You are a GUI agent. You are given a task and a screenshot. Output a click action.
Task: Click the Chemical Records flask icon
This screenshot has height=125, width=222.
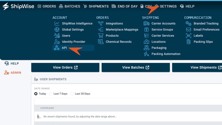click(x=101, y=42)
